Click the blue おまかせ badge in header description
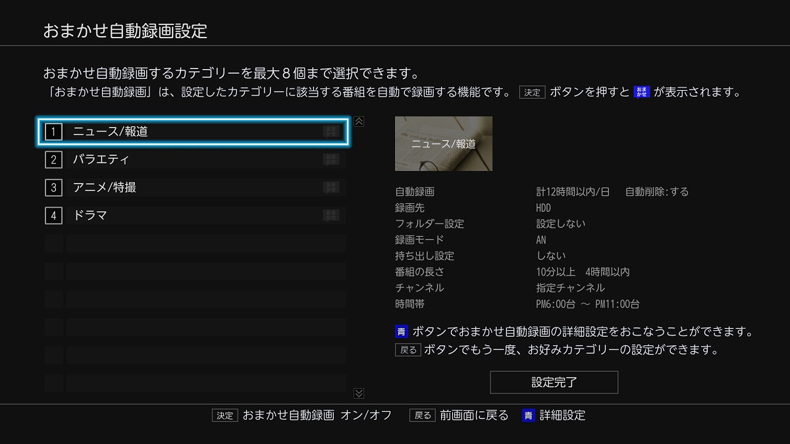The height and width of the screenshot is (444, 790). pos(641,92)
